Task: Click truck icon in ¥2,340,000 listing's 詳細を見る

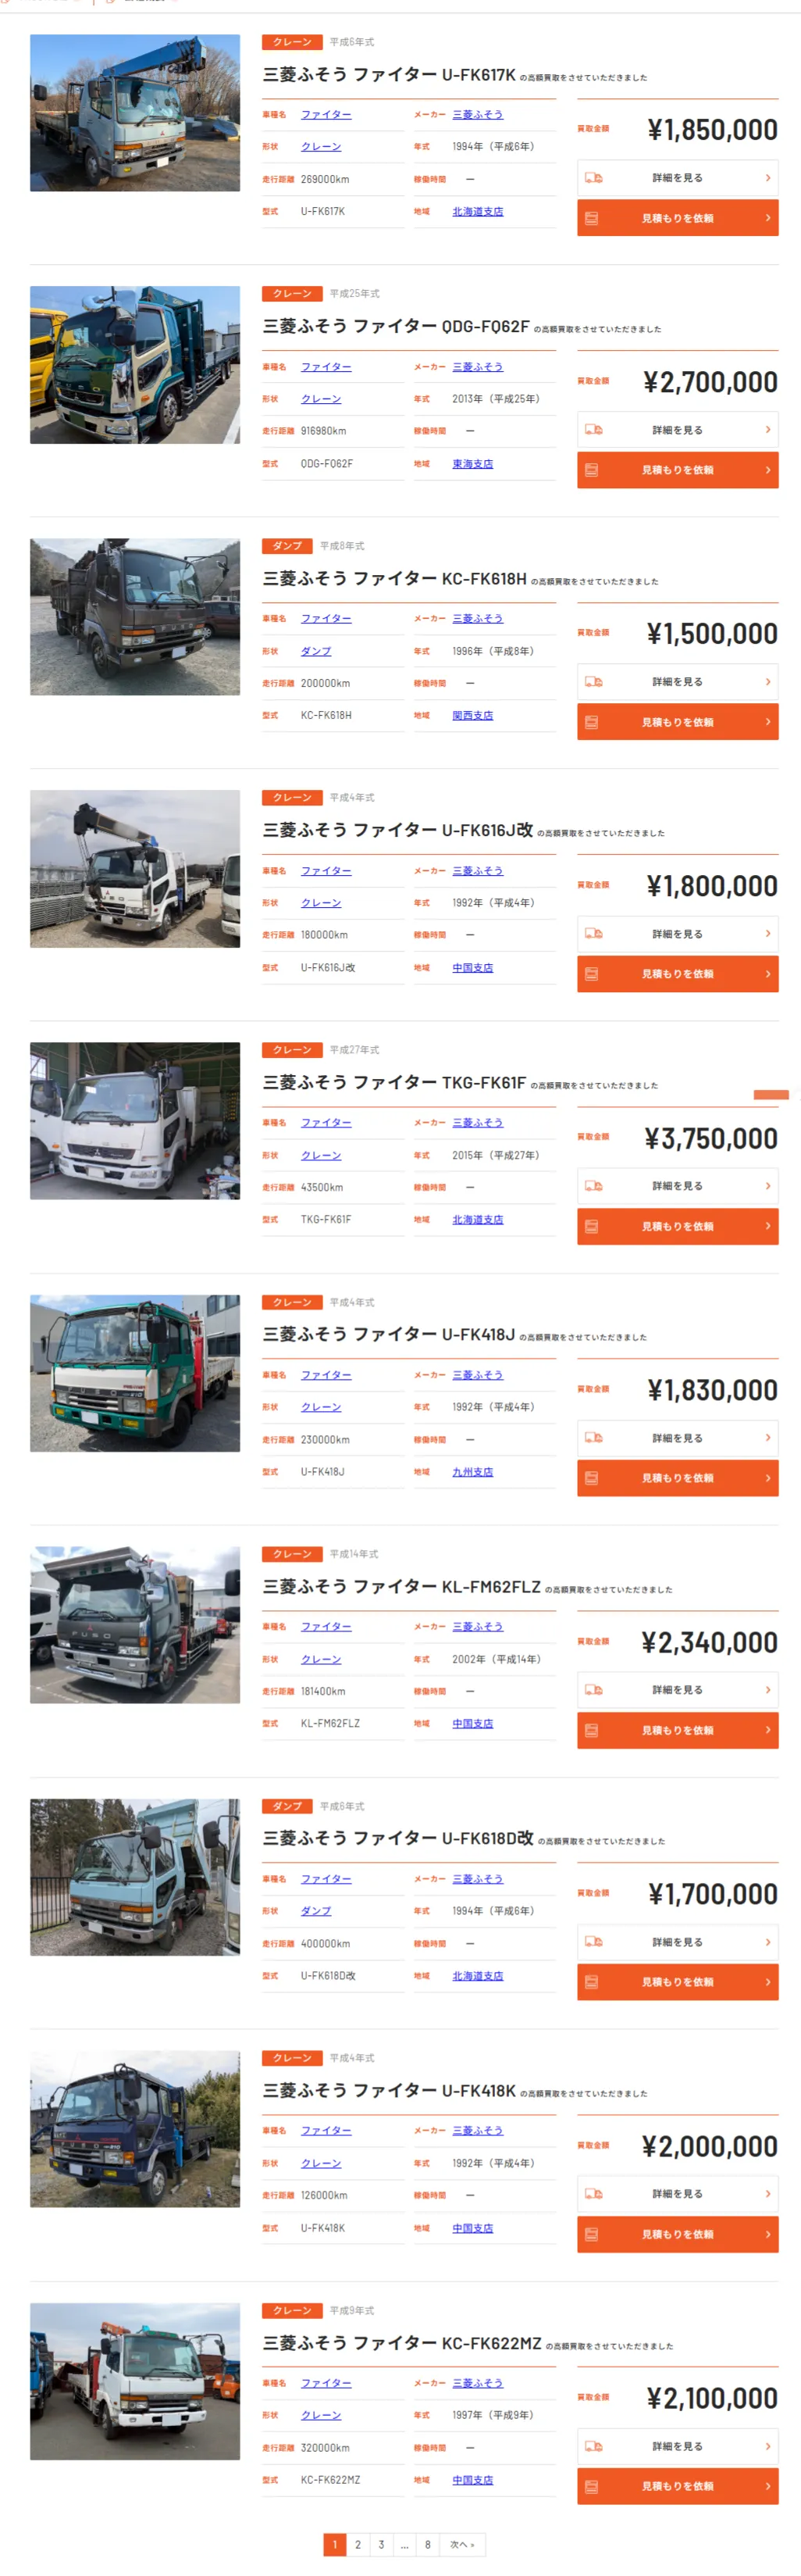Action: (593, 1690)
